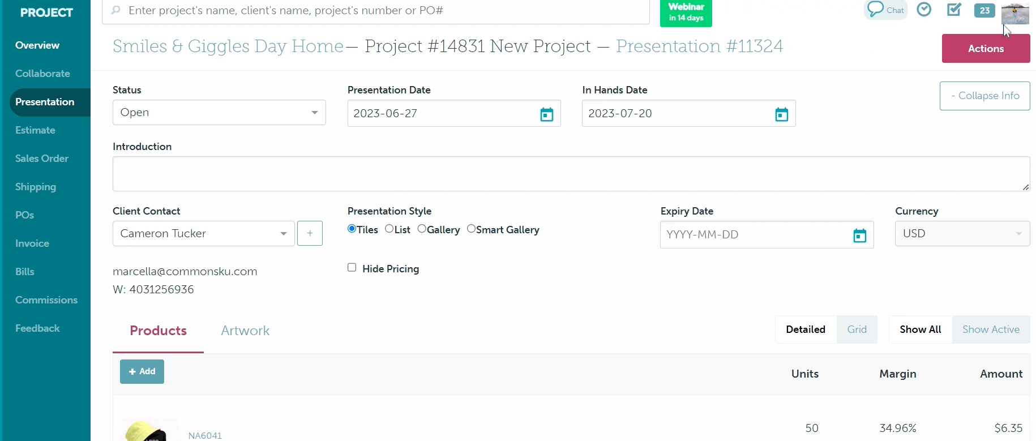Open the In Hands Date calendar picker
The image size is (1036, 441).
pyautogui.click(x=781, y=114)
